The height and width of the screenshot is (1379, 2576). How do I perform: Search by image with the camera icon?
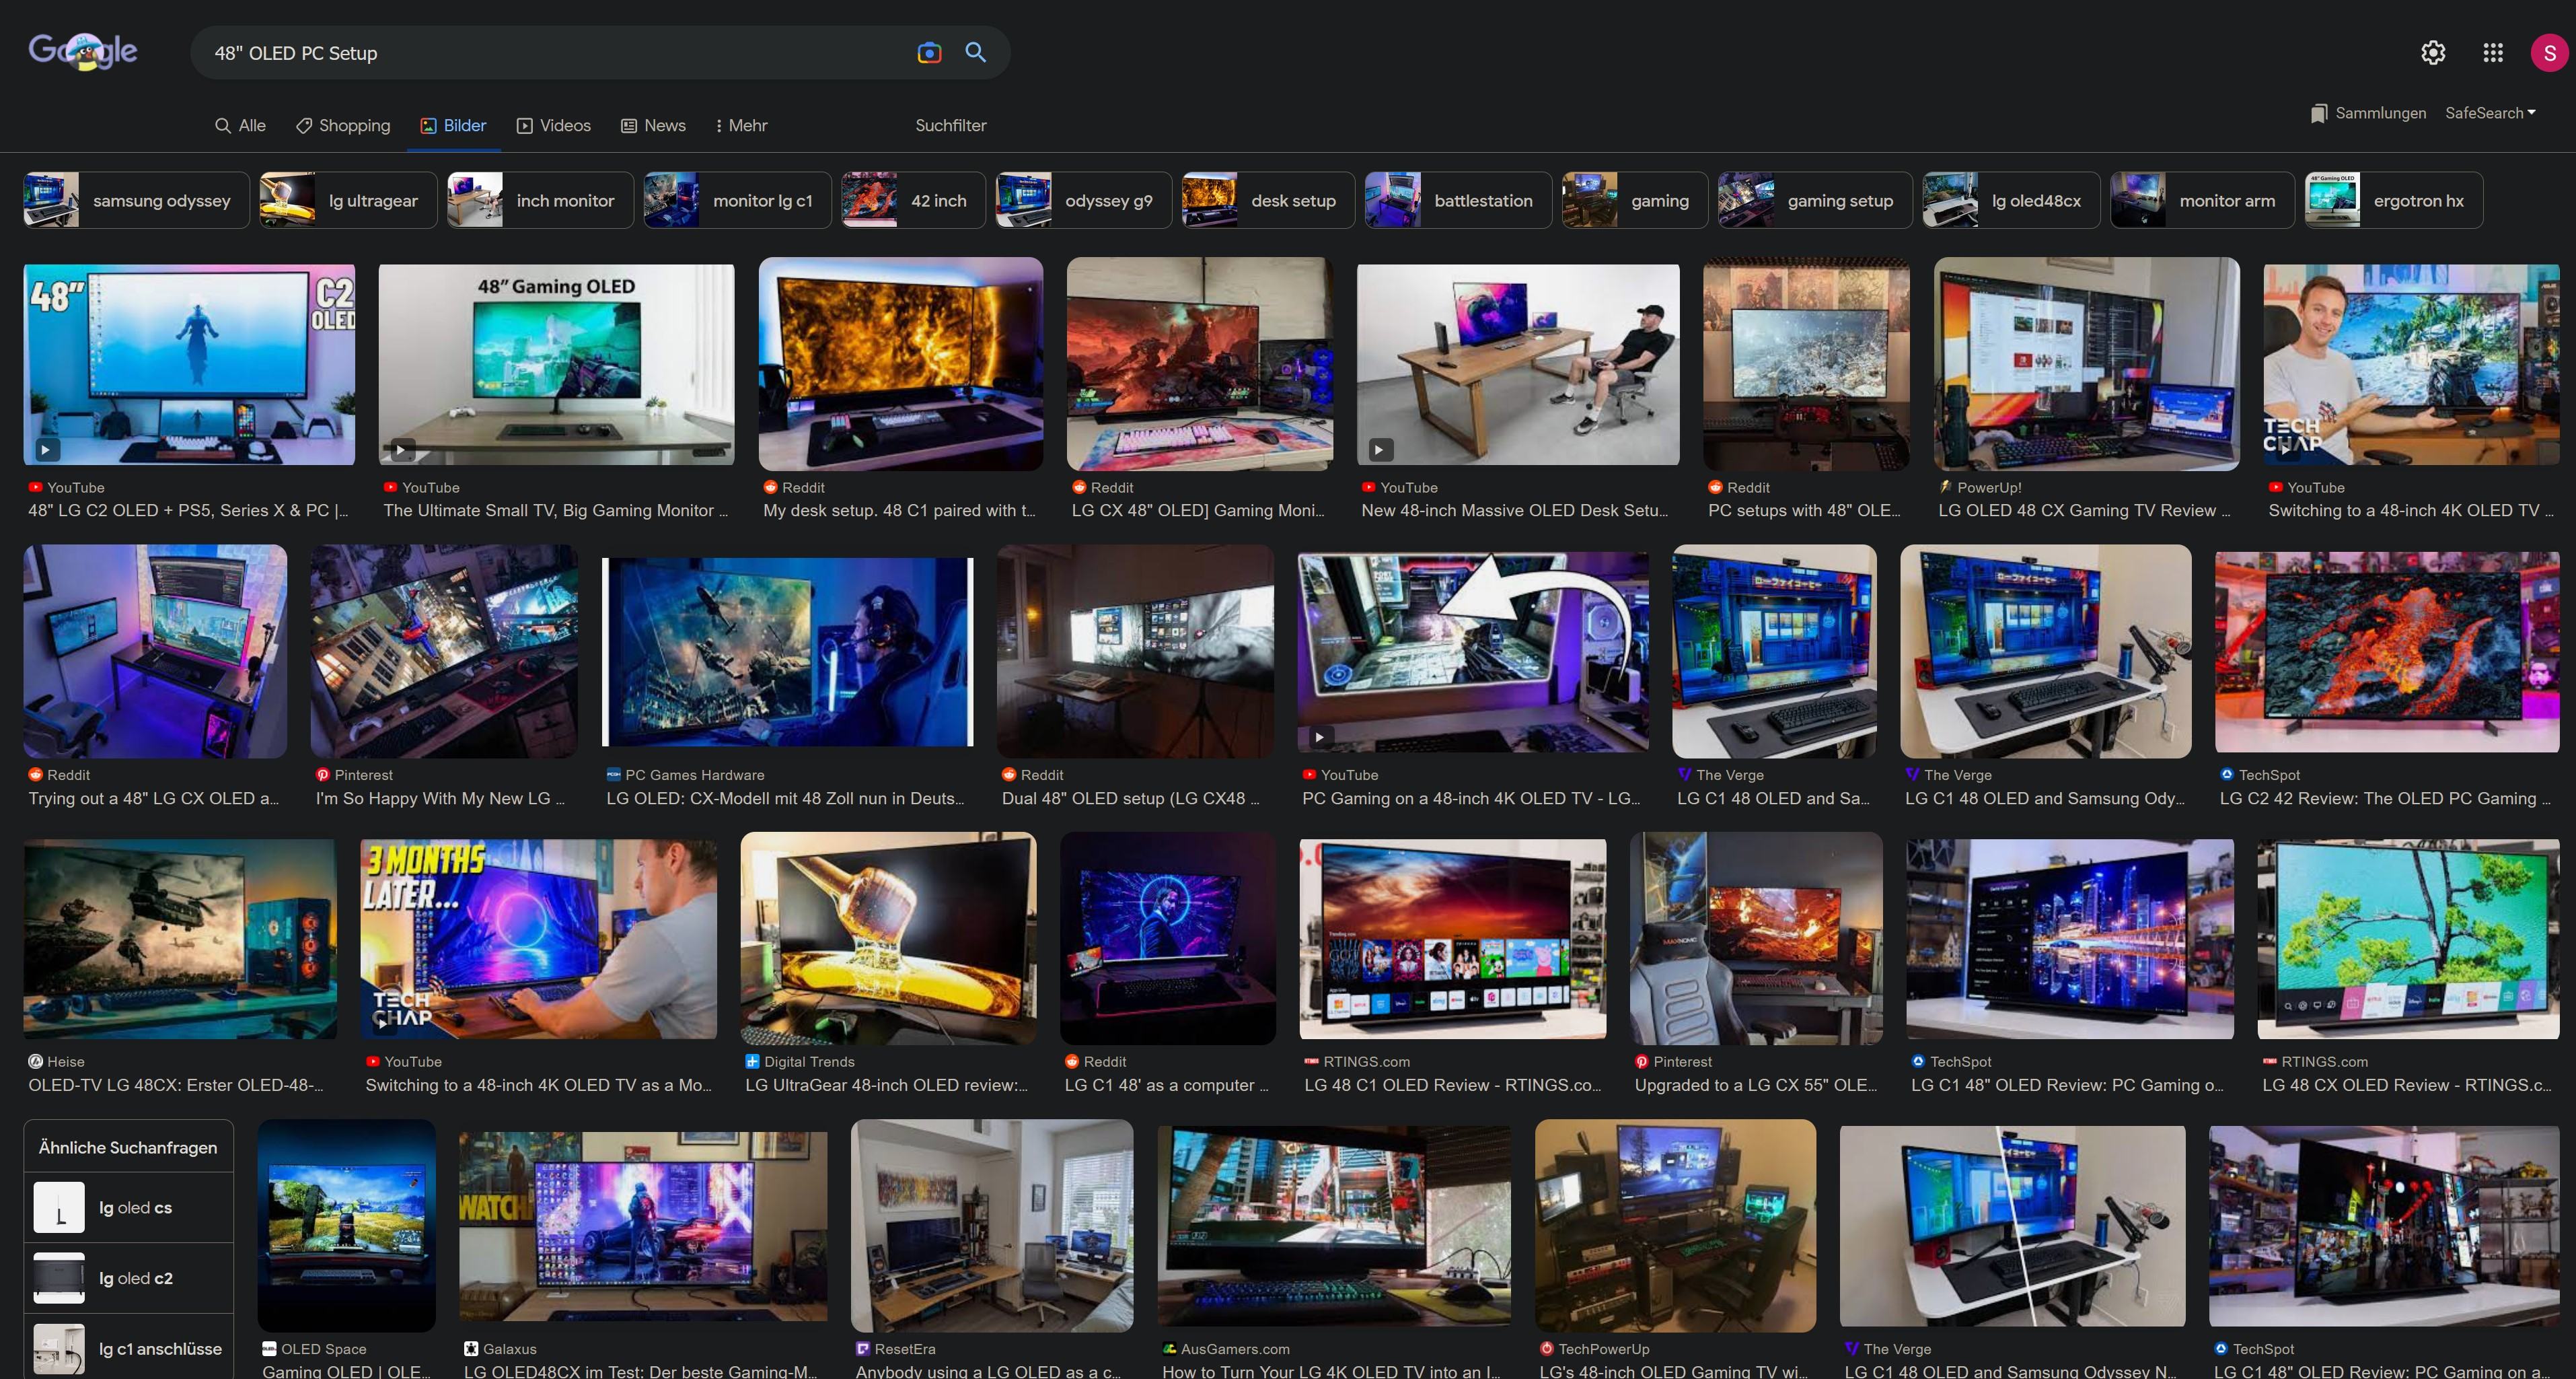[929, 53]
